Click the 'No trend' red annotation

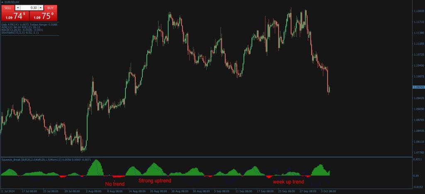[115, 184]
